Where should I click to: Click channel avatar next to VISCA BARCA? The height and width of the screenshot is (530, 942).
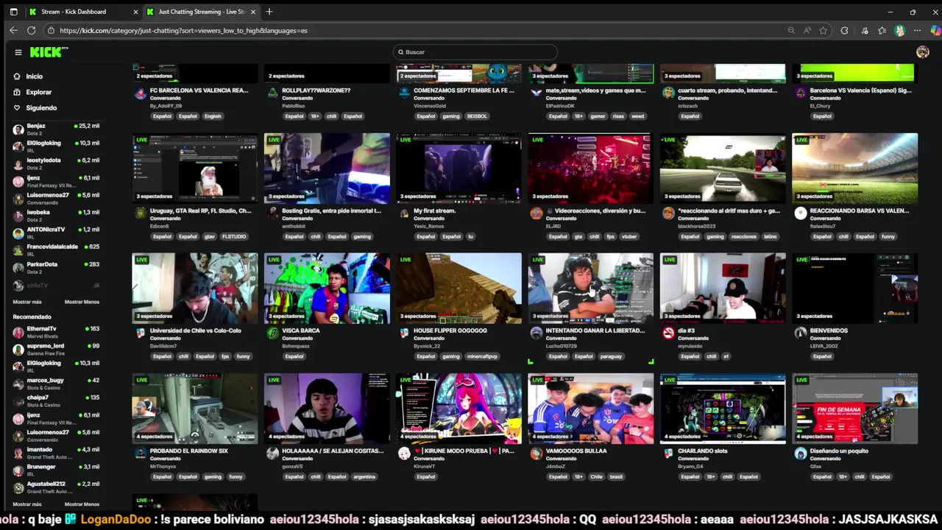coord(272,333)
